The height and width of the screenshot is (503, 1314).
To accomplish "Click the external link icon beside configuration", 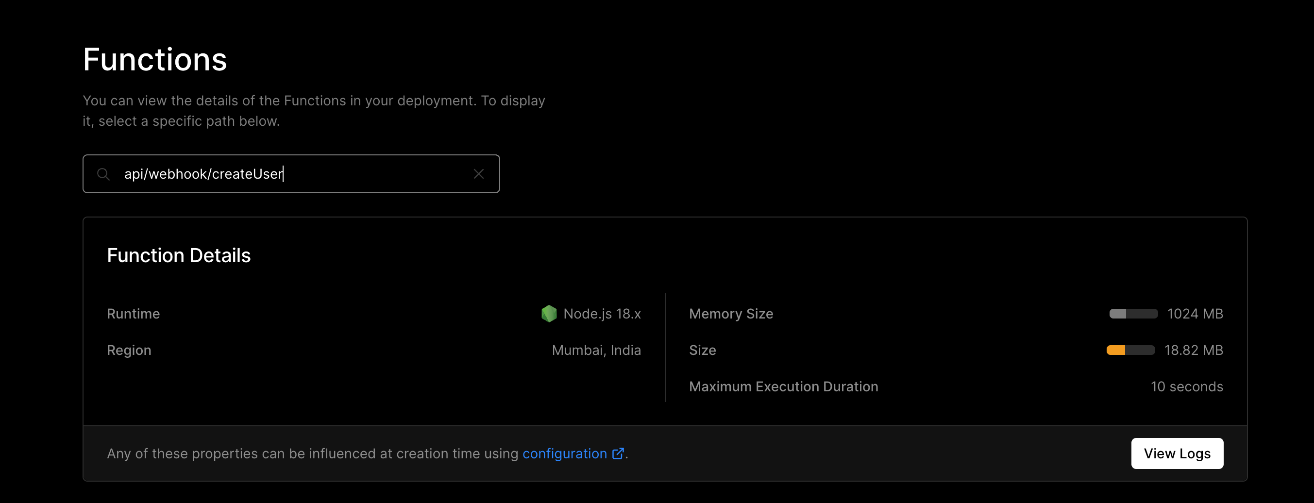I will [x=618, y=453].
